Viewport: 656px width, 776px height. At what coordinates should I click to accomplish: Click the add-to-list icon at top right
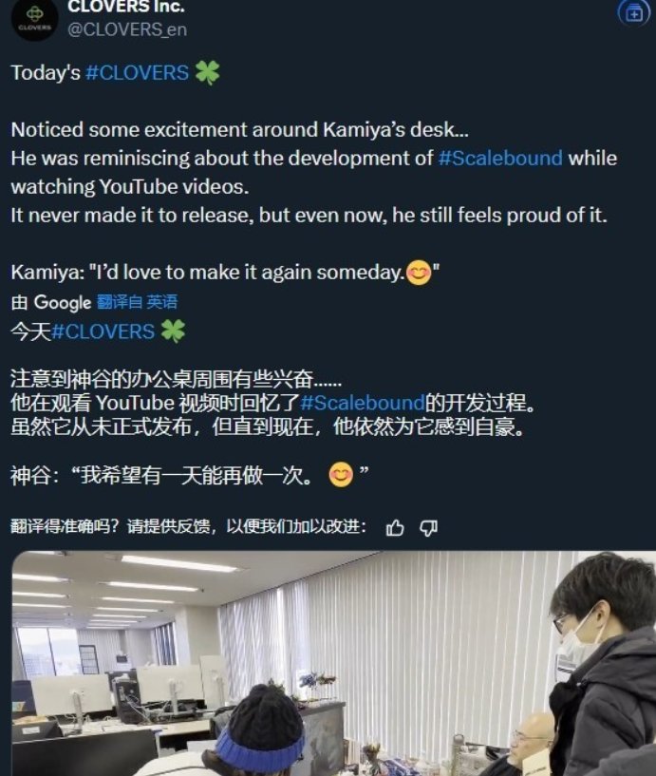click(635, 13)
